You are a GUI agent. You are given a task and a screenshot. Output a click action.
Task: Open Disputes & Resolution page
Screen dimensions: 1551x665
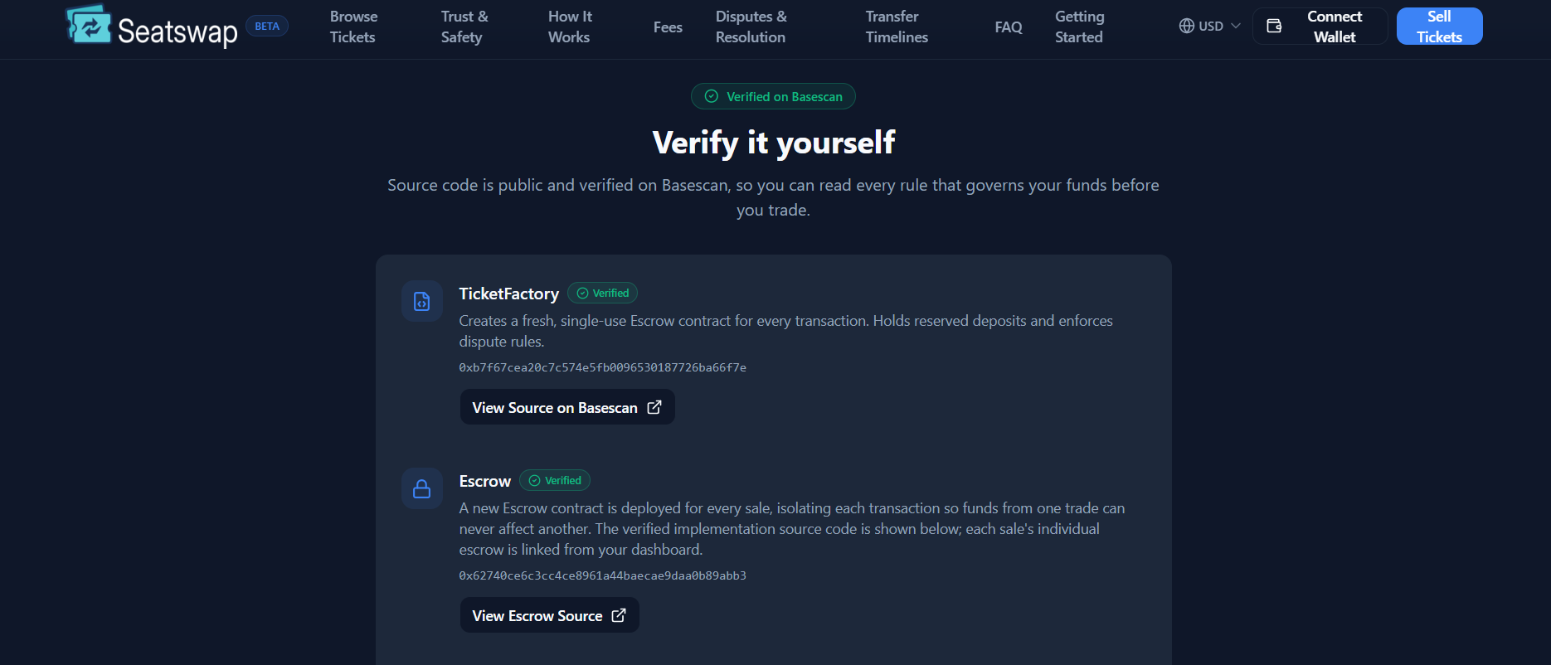pos(751,27)
